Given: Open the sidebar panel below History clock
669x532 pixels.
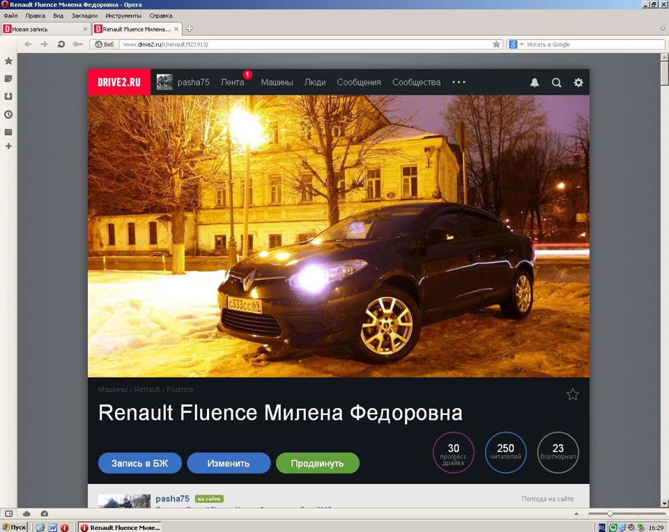Looking at the screenshot, I should tap(8, 132).
